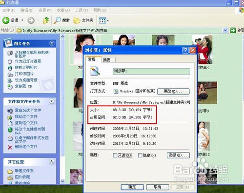
Task: Click scroll-down arrow of folder view scrollbar
Action: tap(62, 181)
